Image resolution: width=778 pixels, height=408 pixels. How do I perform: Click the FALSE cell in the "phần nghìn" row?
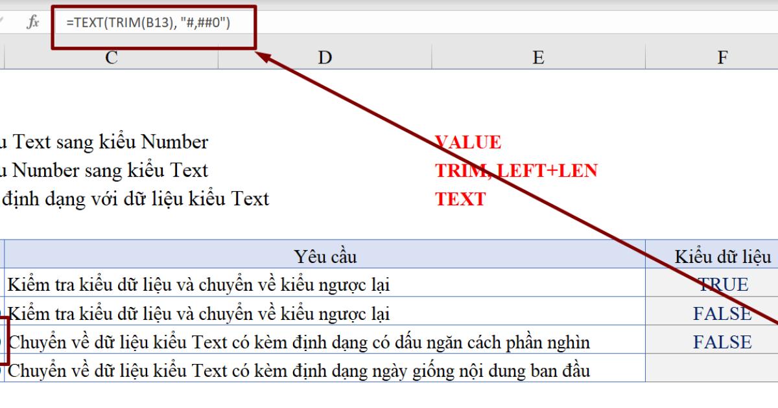click(x=722, y=342)
